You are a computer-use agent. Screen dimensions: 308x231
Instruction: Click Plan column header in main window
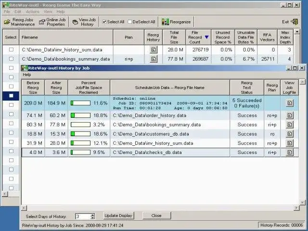pos(128,37)
